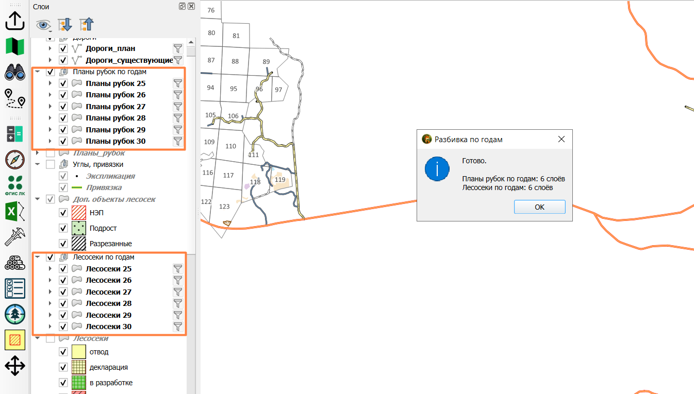Viewport: 694px width, 394px height.
Task: Click the filter icon for Планы рубок 27
Action: [x=178, y=107]
